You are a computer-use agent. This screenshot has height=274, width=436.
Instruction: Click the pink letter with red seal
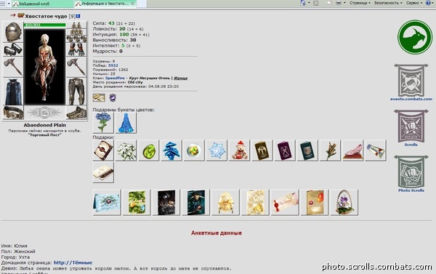(x=285, y=203)
